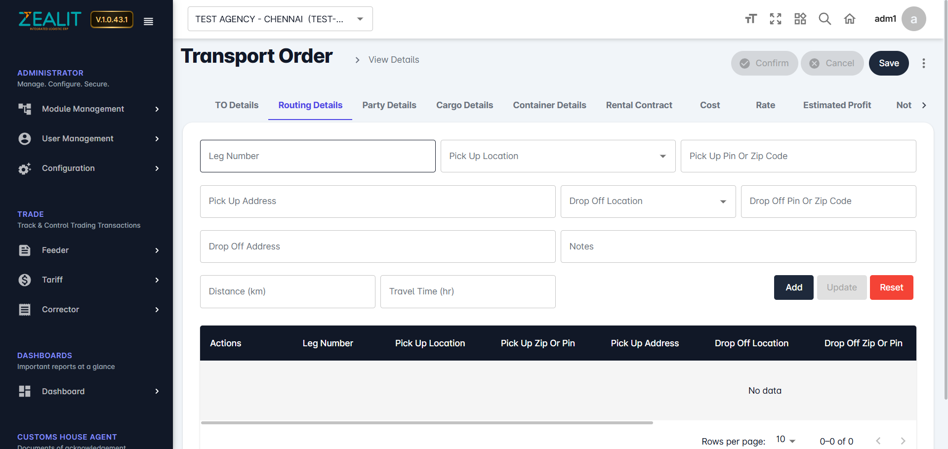Click the red Reset button
Image resolution: width=948 pixels, height=449 pixels.
891,287
